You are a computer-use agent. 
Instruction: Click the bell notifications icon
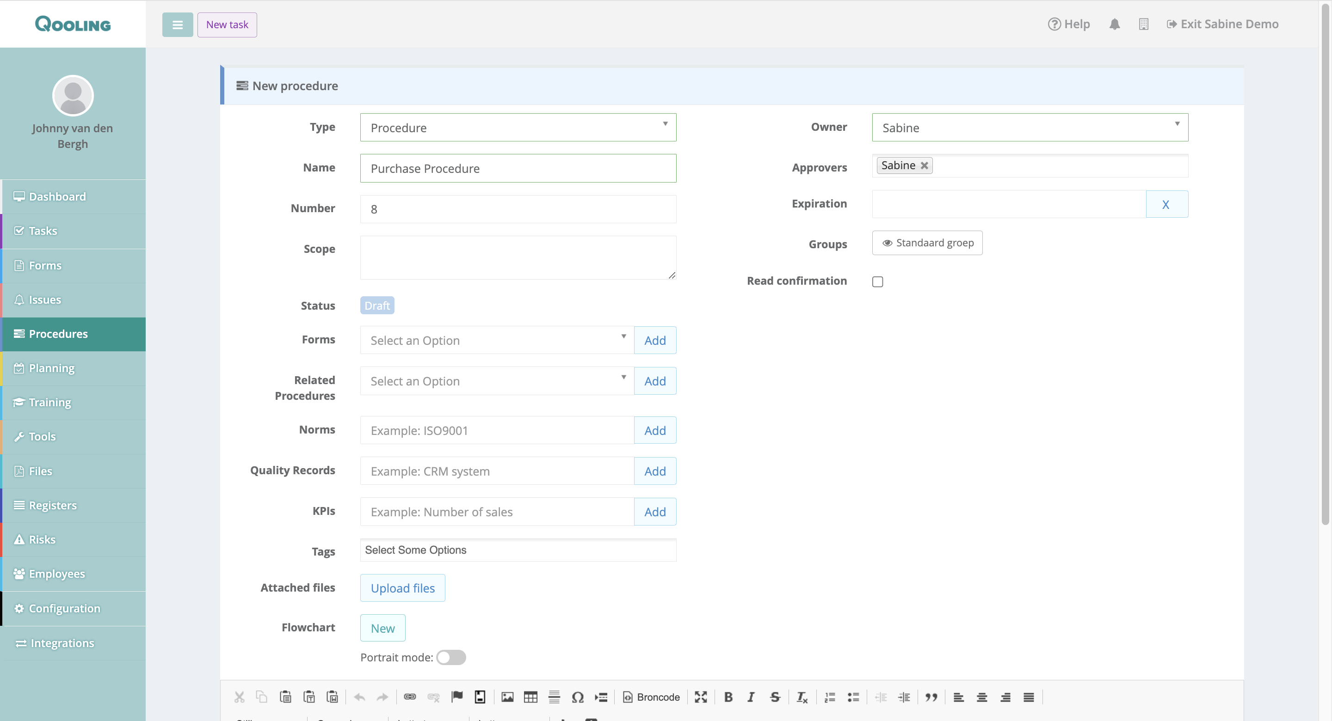pos(1114,24)
